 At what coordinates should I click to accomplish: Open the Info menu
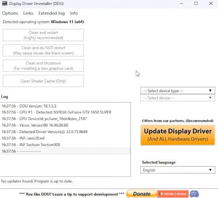pyautogui.click(x=74, y=13)
